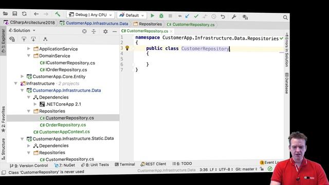The width and height of the screenshot is (329, 185).
Task: Update project with the blue VCS arrow
Action: pyautogui.click(x=187, y=16)
